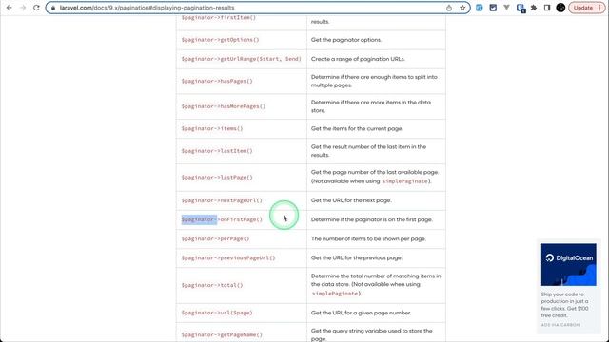Screen dimensions: 609x342
Task: Open the translate extension with badge
Action: pyautogui.click(x=521, y=8)
